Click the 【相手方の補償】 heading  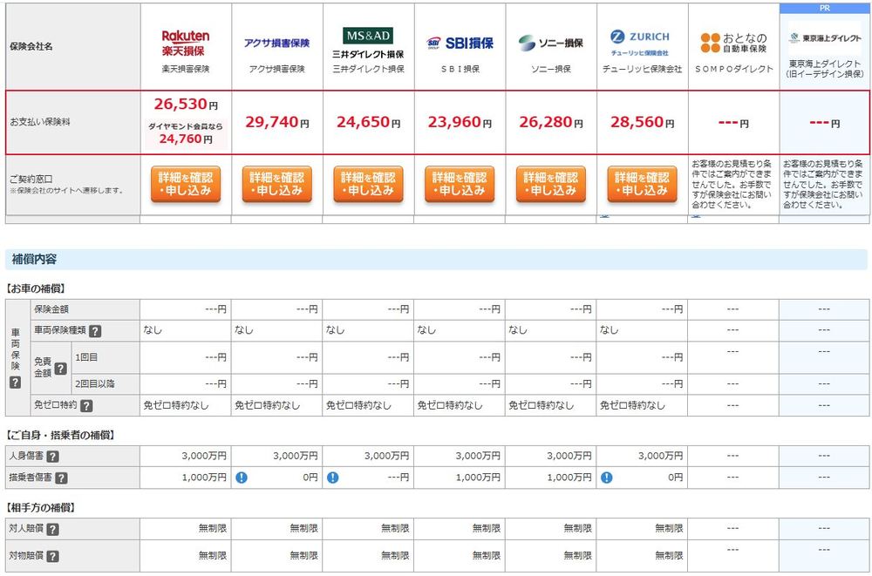41,508
